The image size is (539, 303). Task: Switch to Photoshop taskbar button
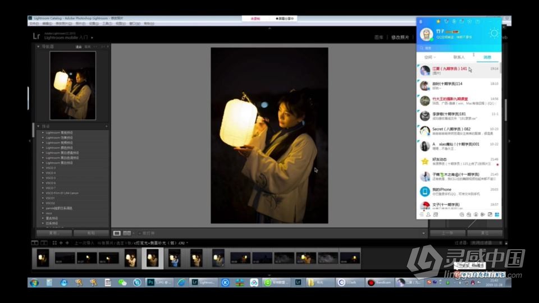click(x=159, y=282)
